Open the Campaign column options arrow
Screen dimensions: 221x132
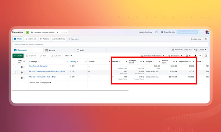tap(67, 62)
